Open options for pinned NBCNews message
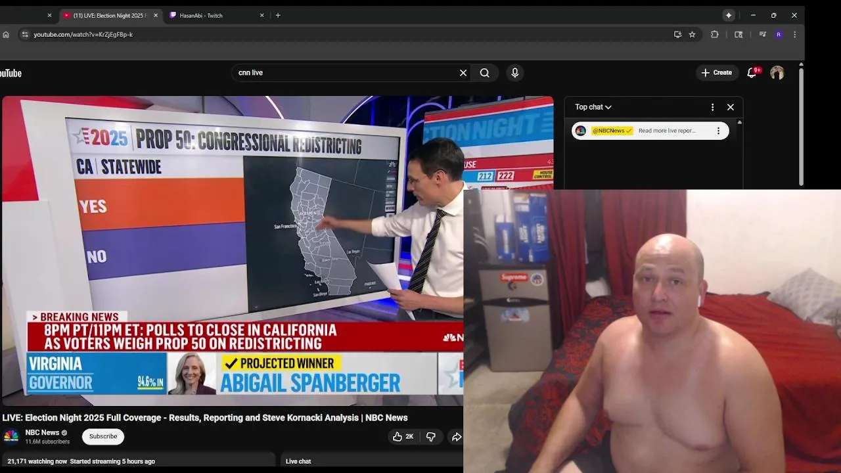 click(x=718, y=131)
